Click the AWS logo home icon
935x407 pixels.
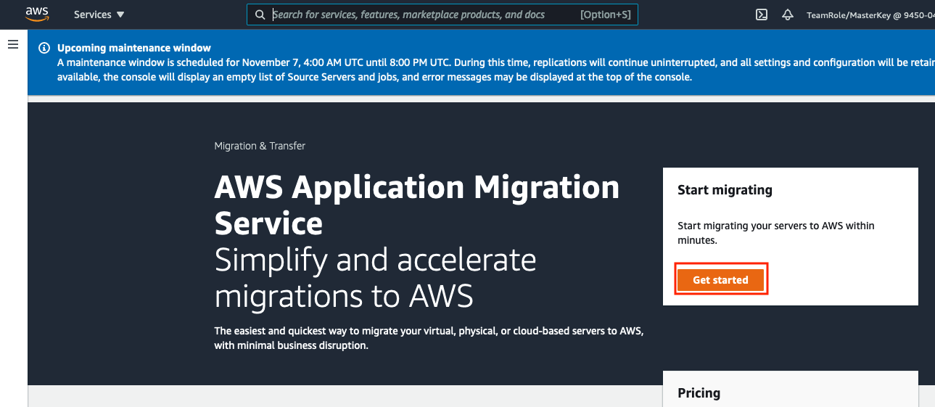point(37,14)
